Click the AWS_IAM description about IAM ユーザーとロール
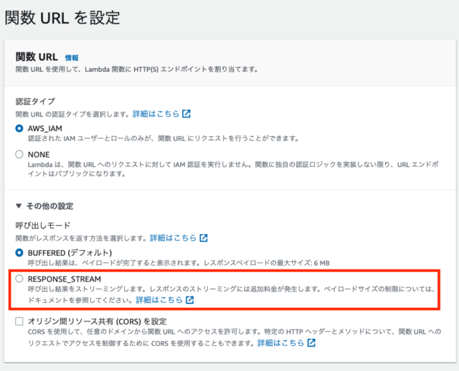 point(164,138)
